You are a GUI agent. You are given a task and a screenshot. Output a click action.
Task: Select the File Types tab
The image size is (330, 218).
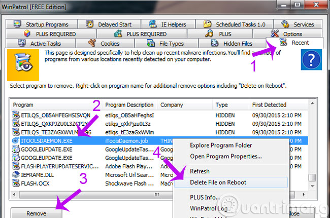click(x=167, y=43)
